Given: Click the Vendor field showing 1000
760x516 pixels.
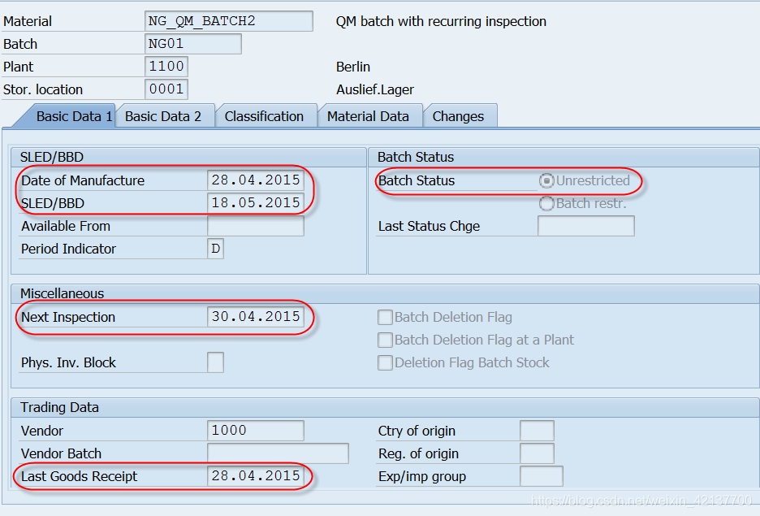Looking at the screenshot, I should coord(257,431).
